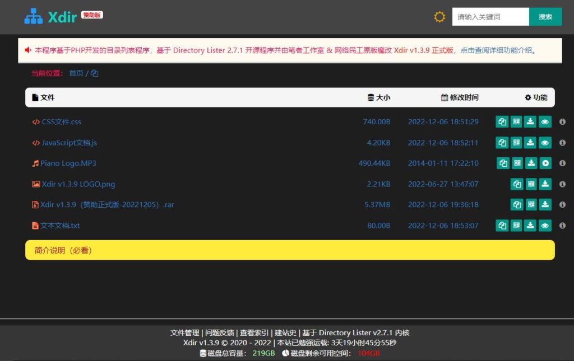Expand the 简介说明（必看） yellow panel

click(x=290, y=250)
